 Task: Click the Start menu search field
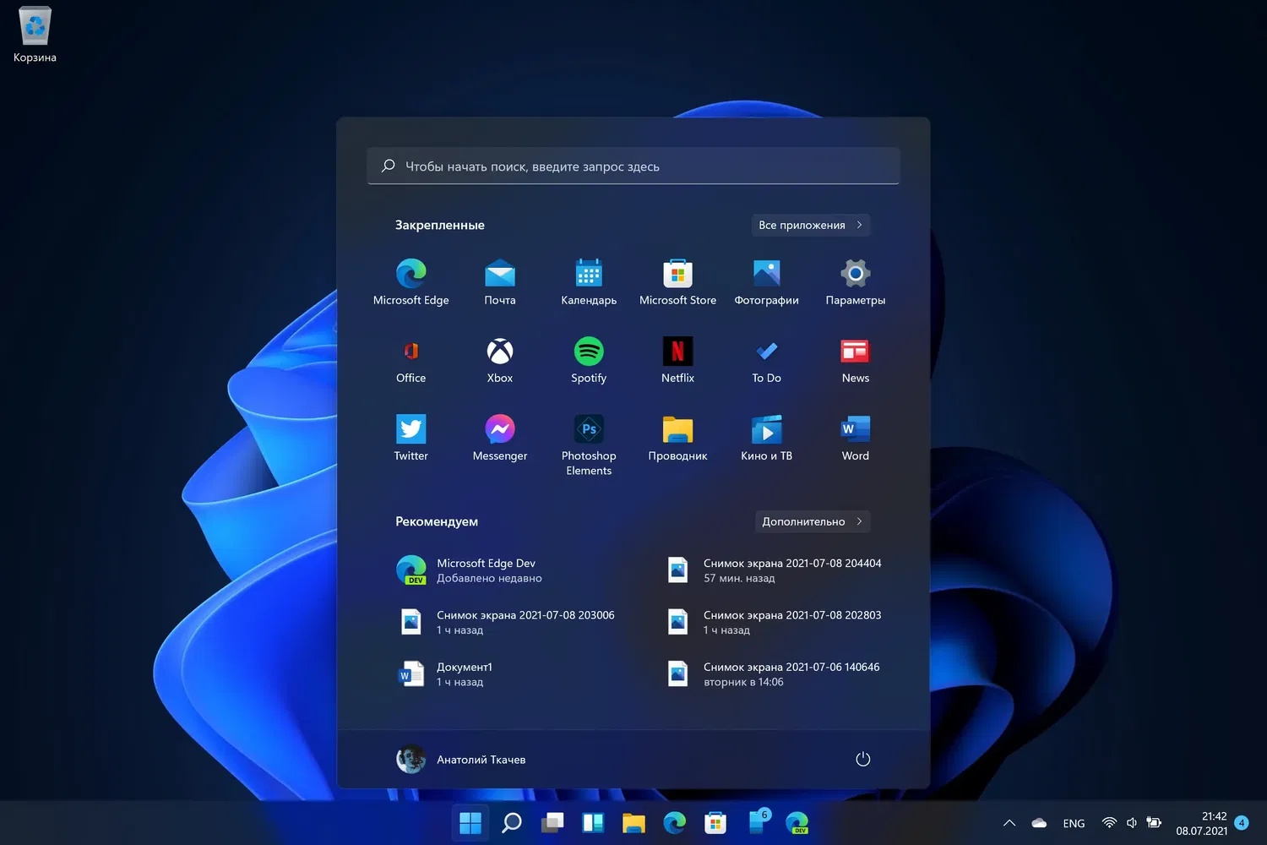pyautogui.click(x=633, y=166)
